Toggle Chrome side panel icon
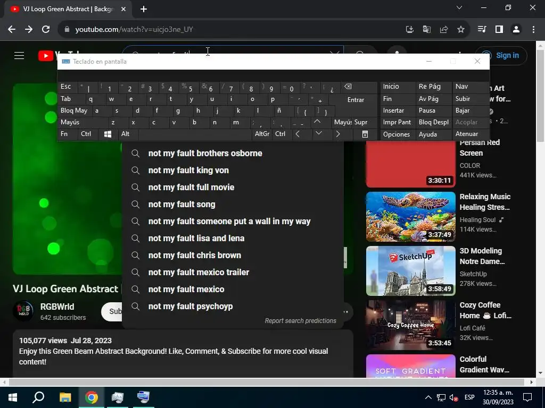The image size is (545, 408). coord(499,30)
